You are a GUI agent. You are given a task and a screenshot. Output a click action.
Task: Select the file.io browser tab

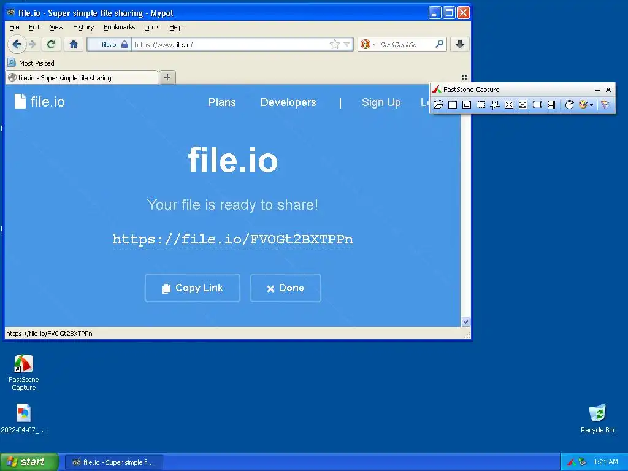[82, 78]
